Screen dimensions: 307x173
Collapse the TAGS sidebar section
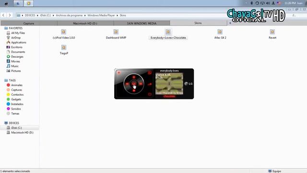pyautogui.click(x=10, y=80)
